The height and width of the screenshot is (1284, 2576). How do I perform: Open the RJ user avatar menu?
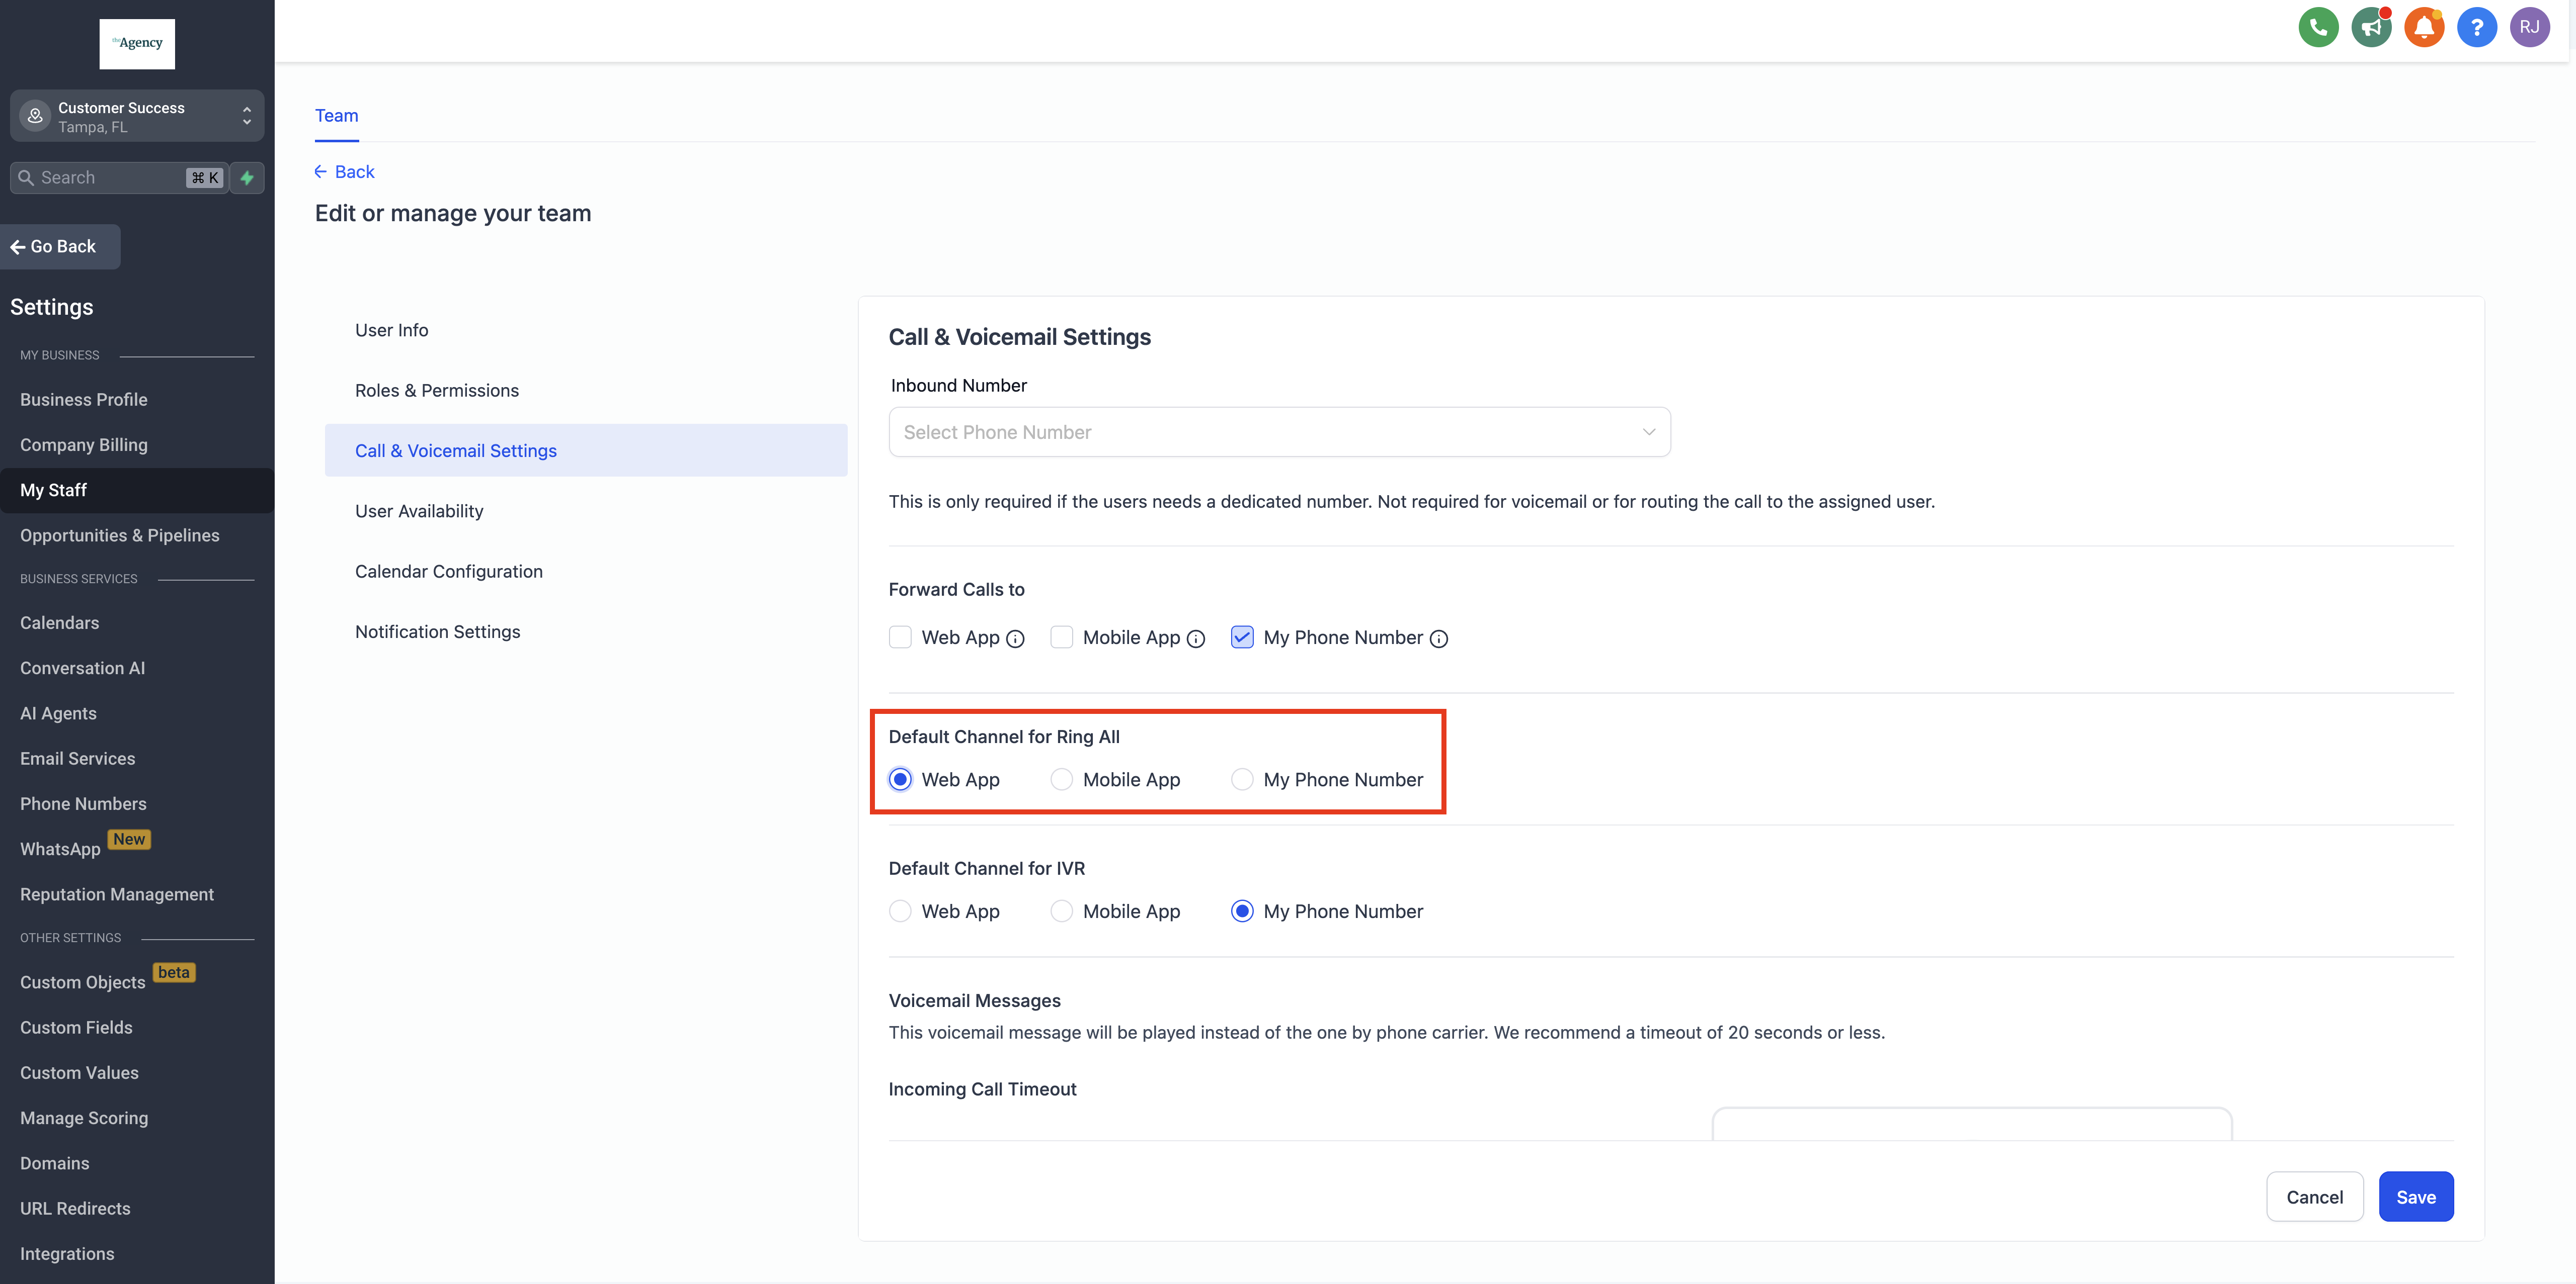coord(2529,27)
